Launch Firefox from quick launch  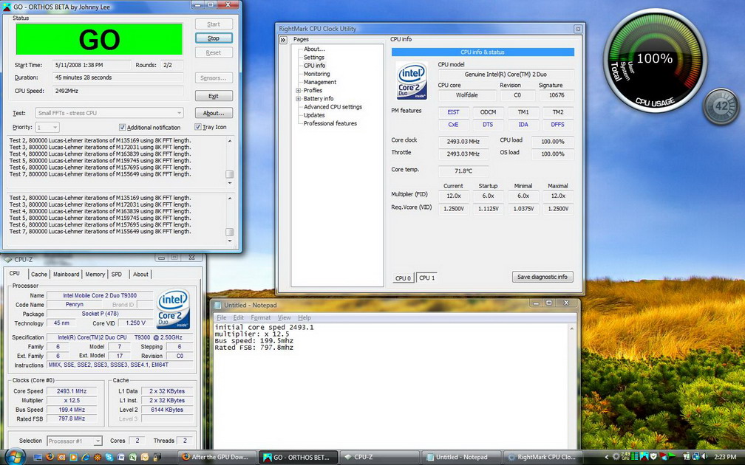point(50,458)
